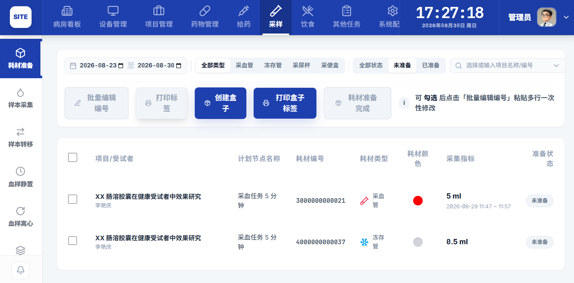Open 血样静置 clock icon in sidebar
Screen dimensions: 574x283
[x=20, y=171]
